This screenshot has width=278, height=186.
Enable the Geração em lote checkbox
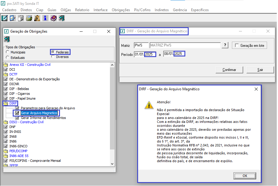237,45
